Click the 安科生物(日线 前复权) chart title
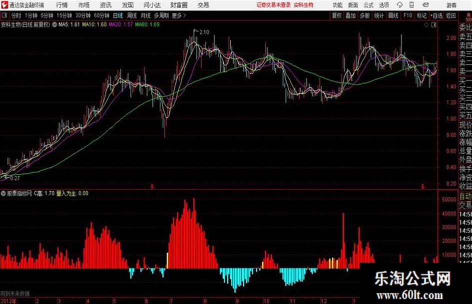This screenshot has width=472, height=304. 25,24
